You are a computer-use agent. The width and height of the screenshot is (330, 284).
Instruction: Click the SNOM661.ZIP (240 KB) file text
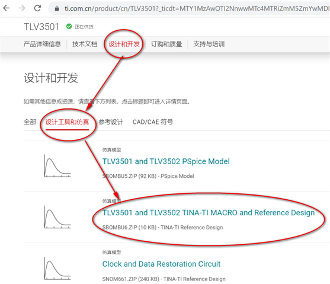click(x=131, y=279)
